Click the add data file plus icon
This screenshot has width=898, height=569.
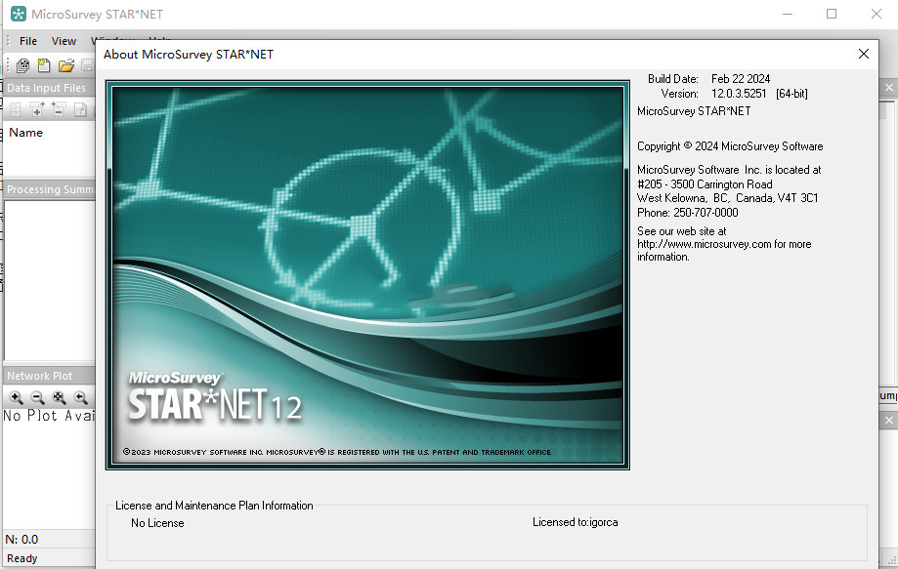(37, 109)
